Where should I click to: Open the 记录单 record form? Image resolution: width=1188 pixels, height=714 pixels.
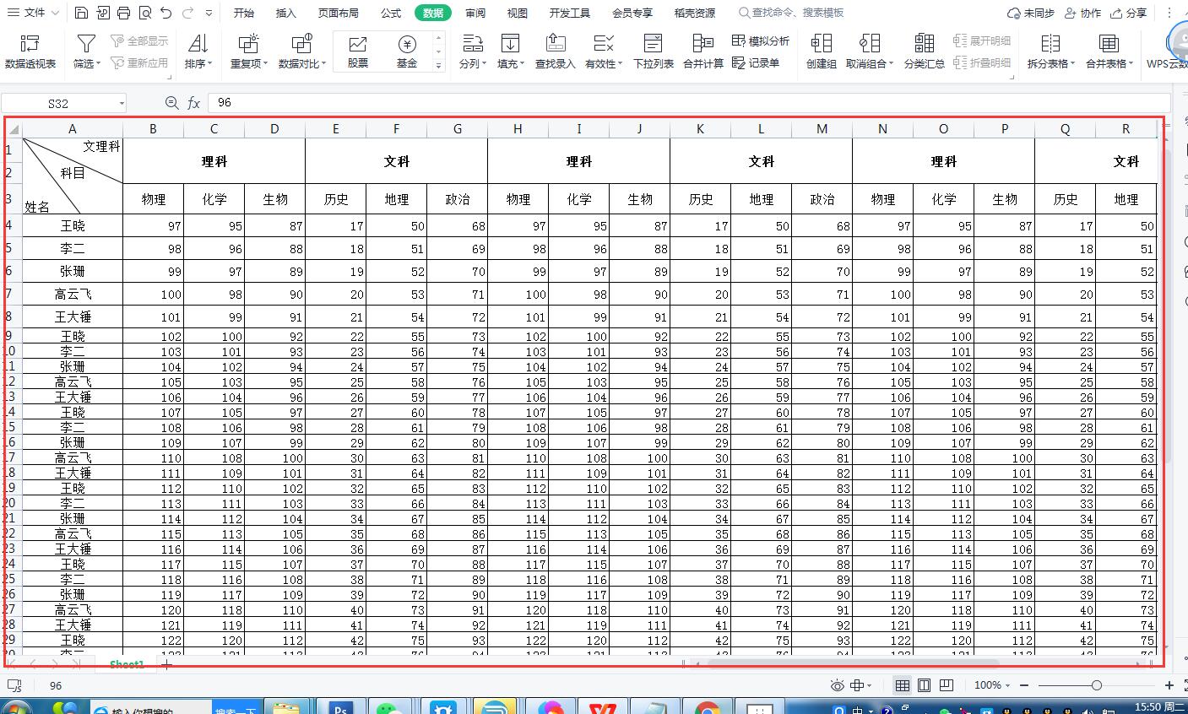pos(757,62)
